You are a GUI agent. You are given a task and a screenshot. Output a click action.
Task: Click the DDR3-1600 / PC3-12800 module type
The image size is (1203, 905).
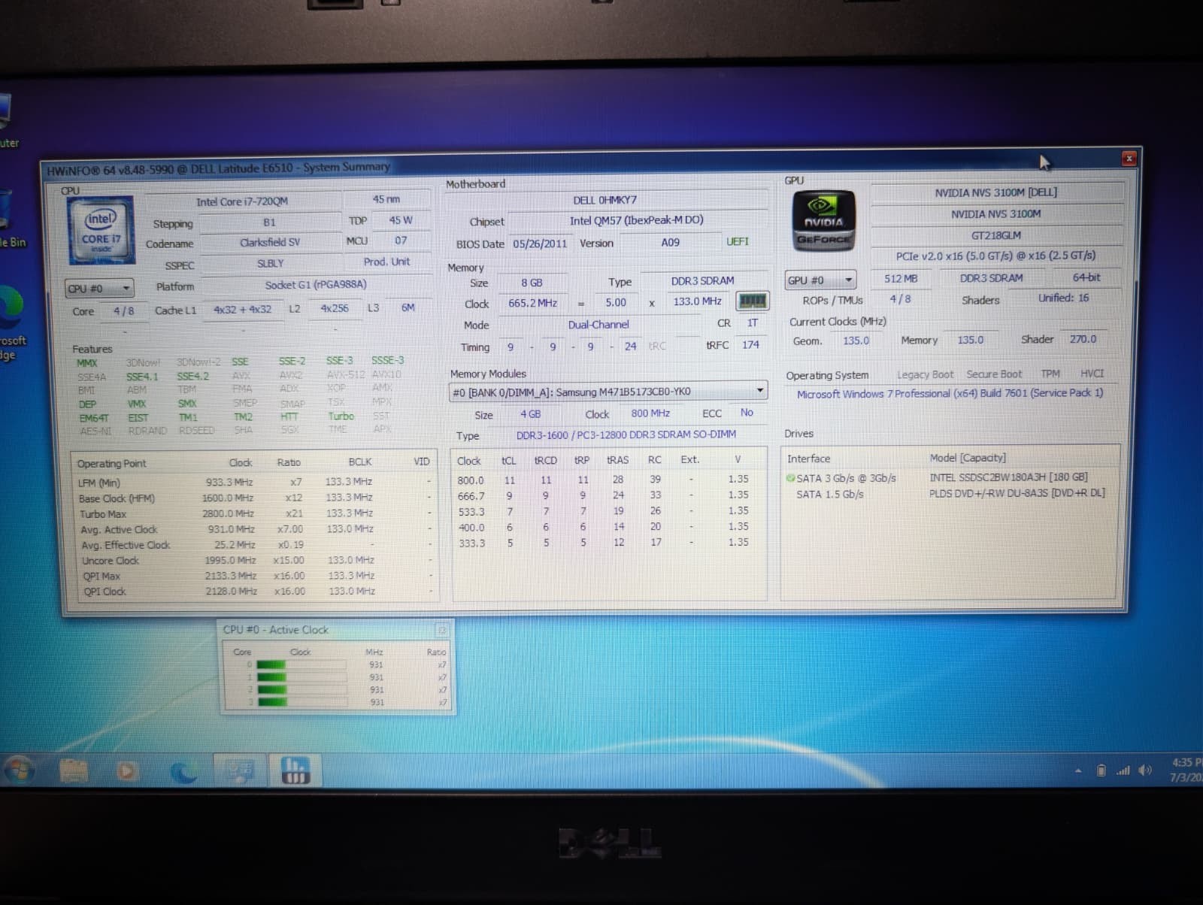[x=626, y=434]
